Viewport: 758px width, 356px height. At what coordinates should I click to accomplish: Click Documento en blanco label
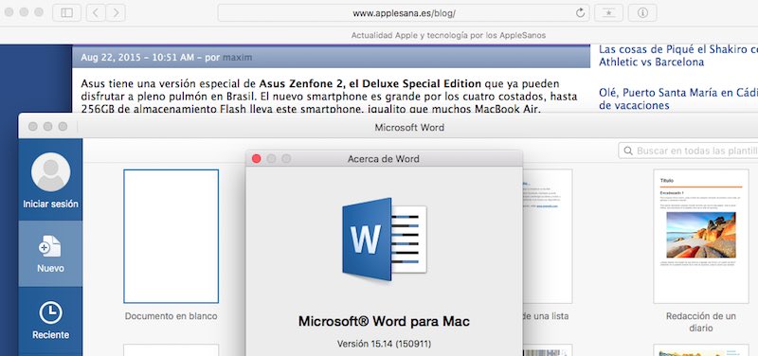171,316
